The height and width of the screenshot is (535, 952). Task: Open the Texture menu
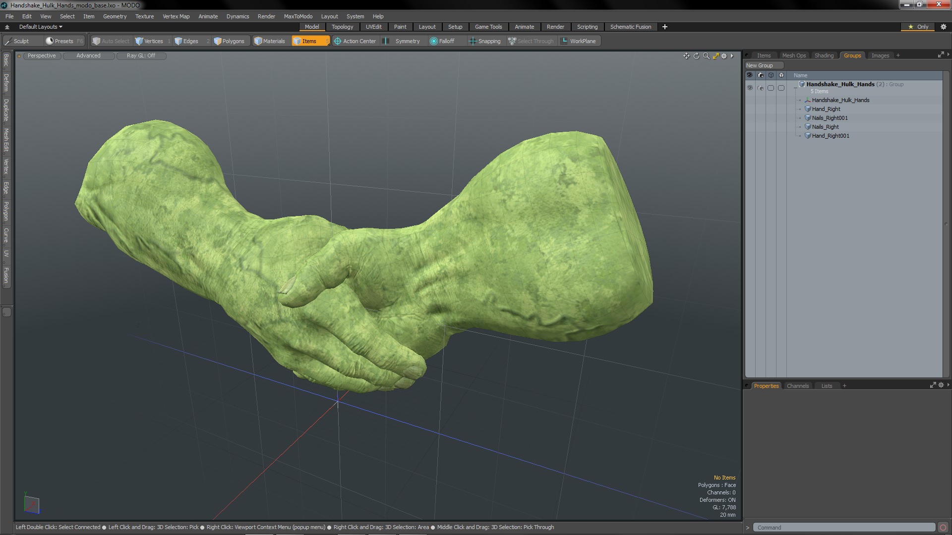(144, 16)
